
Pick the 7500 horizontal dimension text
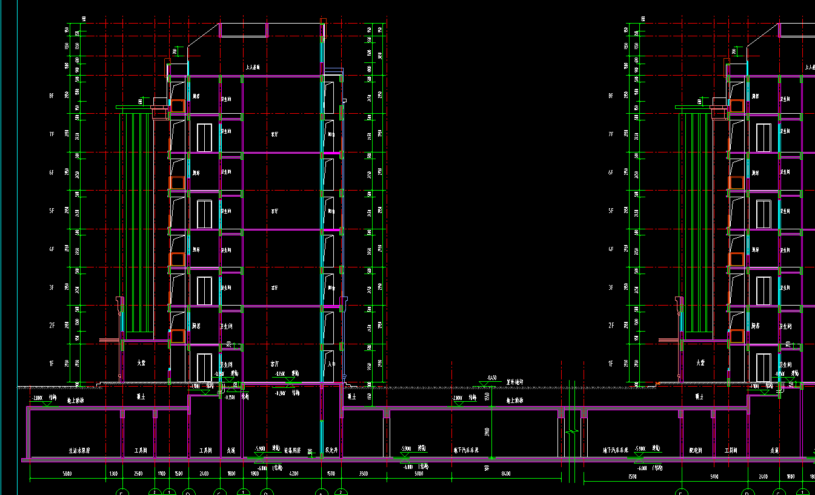click(x=632, y=477)
